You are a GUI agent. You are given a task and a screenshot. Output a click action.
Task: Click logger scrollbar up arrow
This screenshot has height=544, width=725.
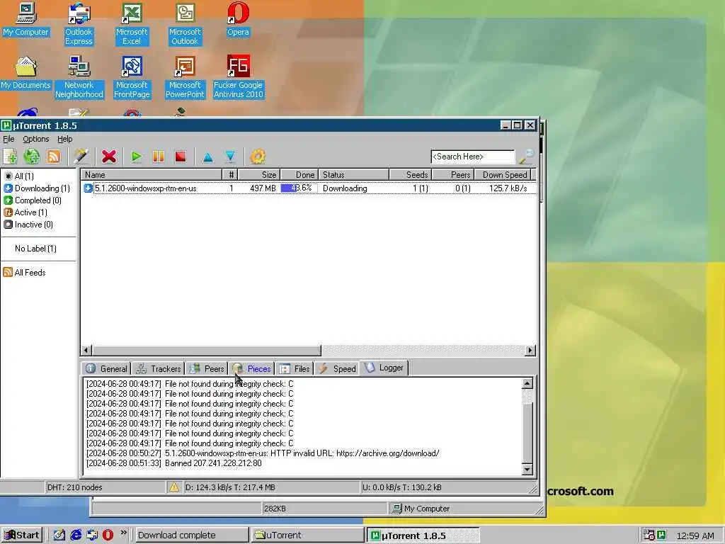coord(527,383)
